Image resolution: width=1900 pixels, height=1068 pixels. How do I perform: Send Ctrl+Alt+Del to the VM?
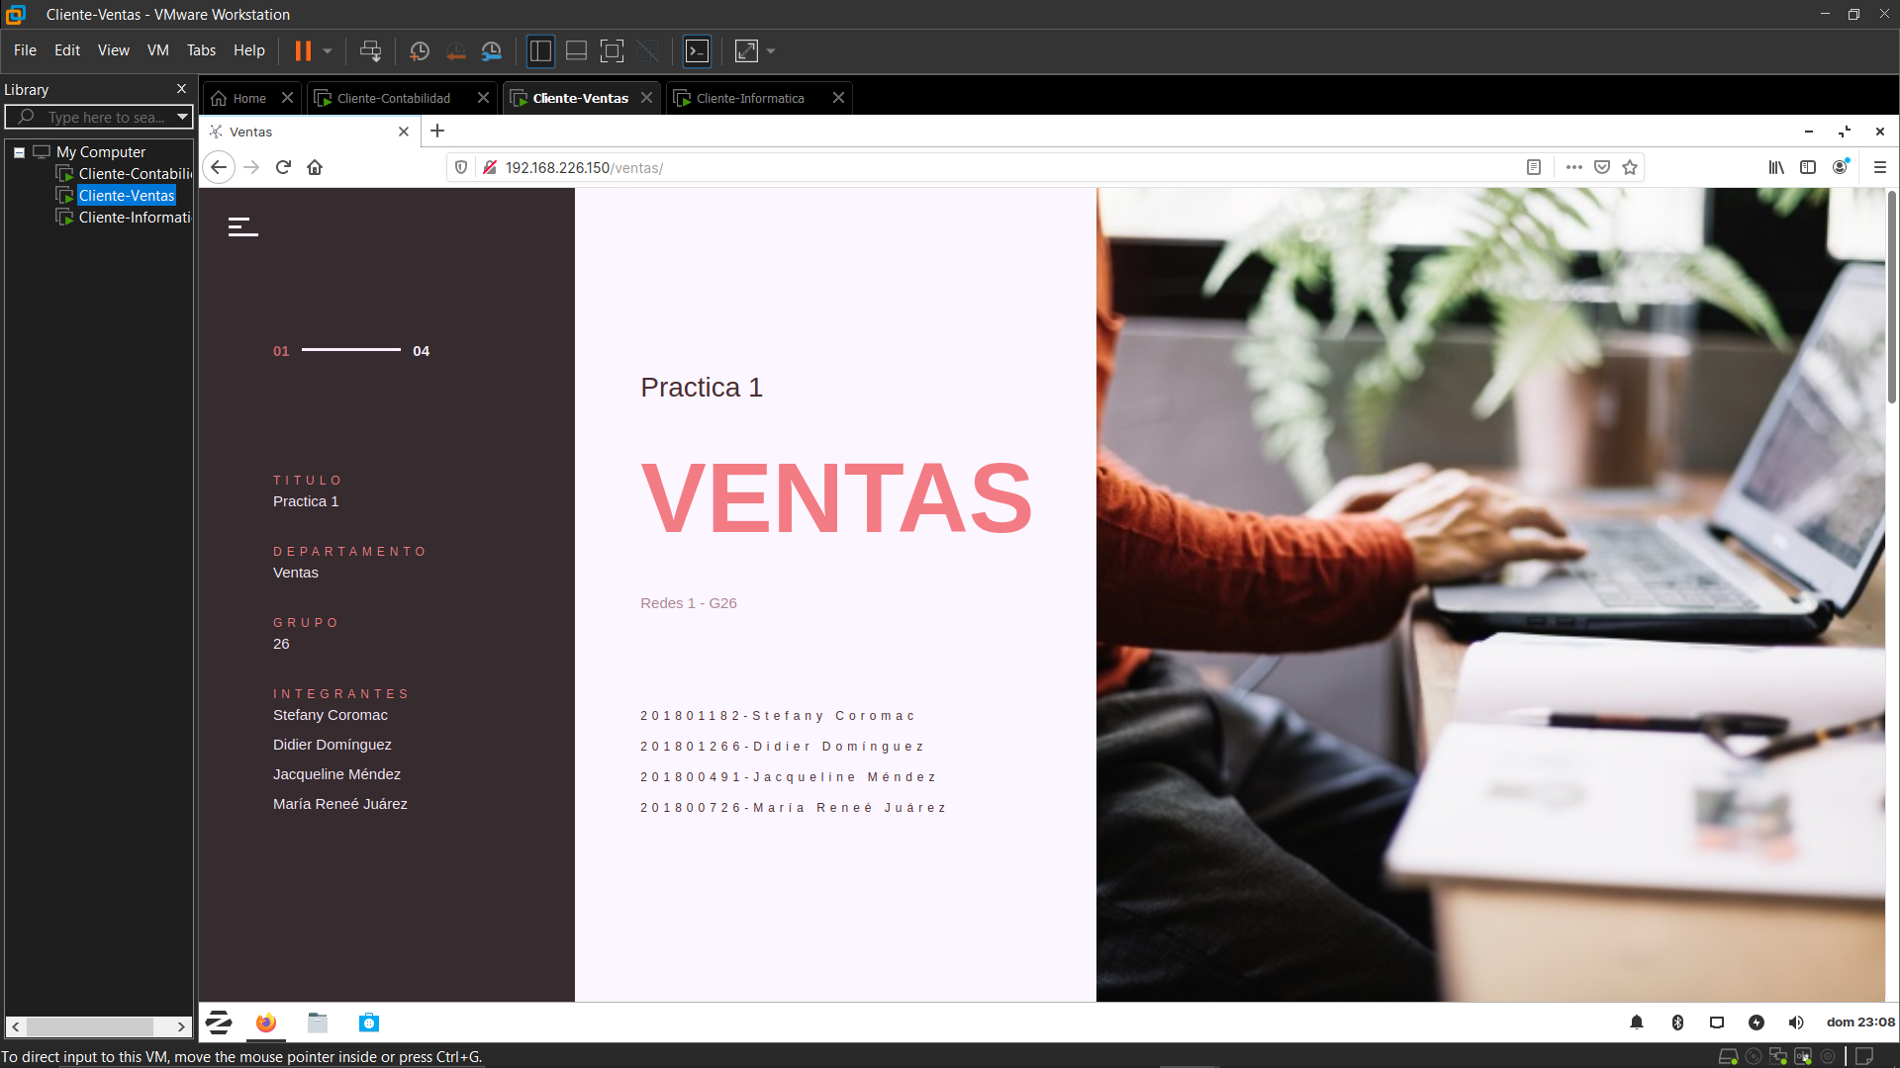[370, 50]
